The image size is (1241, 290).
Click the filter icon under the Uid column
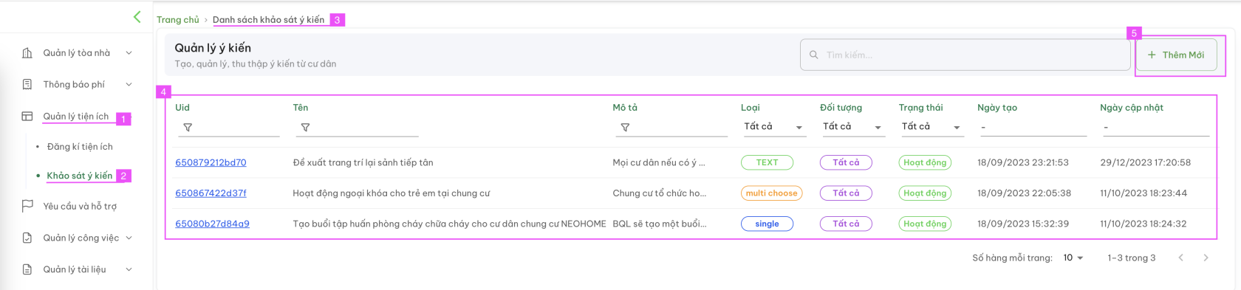click(188, 128)
